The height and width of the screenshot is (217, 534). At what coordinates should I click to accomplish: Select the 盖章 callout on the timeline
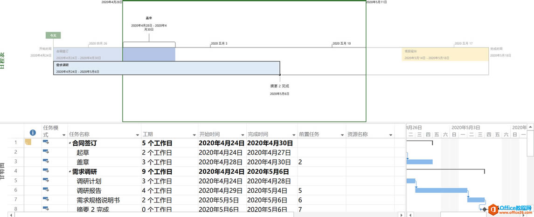click(149, 24)
